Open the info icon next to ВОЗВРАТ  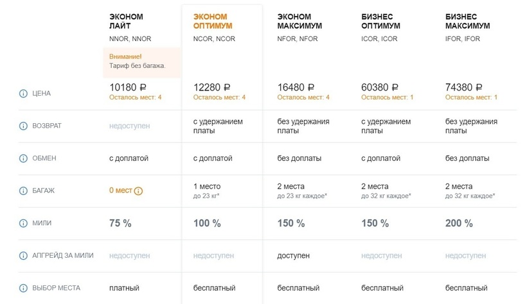(24, 126)
